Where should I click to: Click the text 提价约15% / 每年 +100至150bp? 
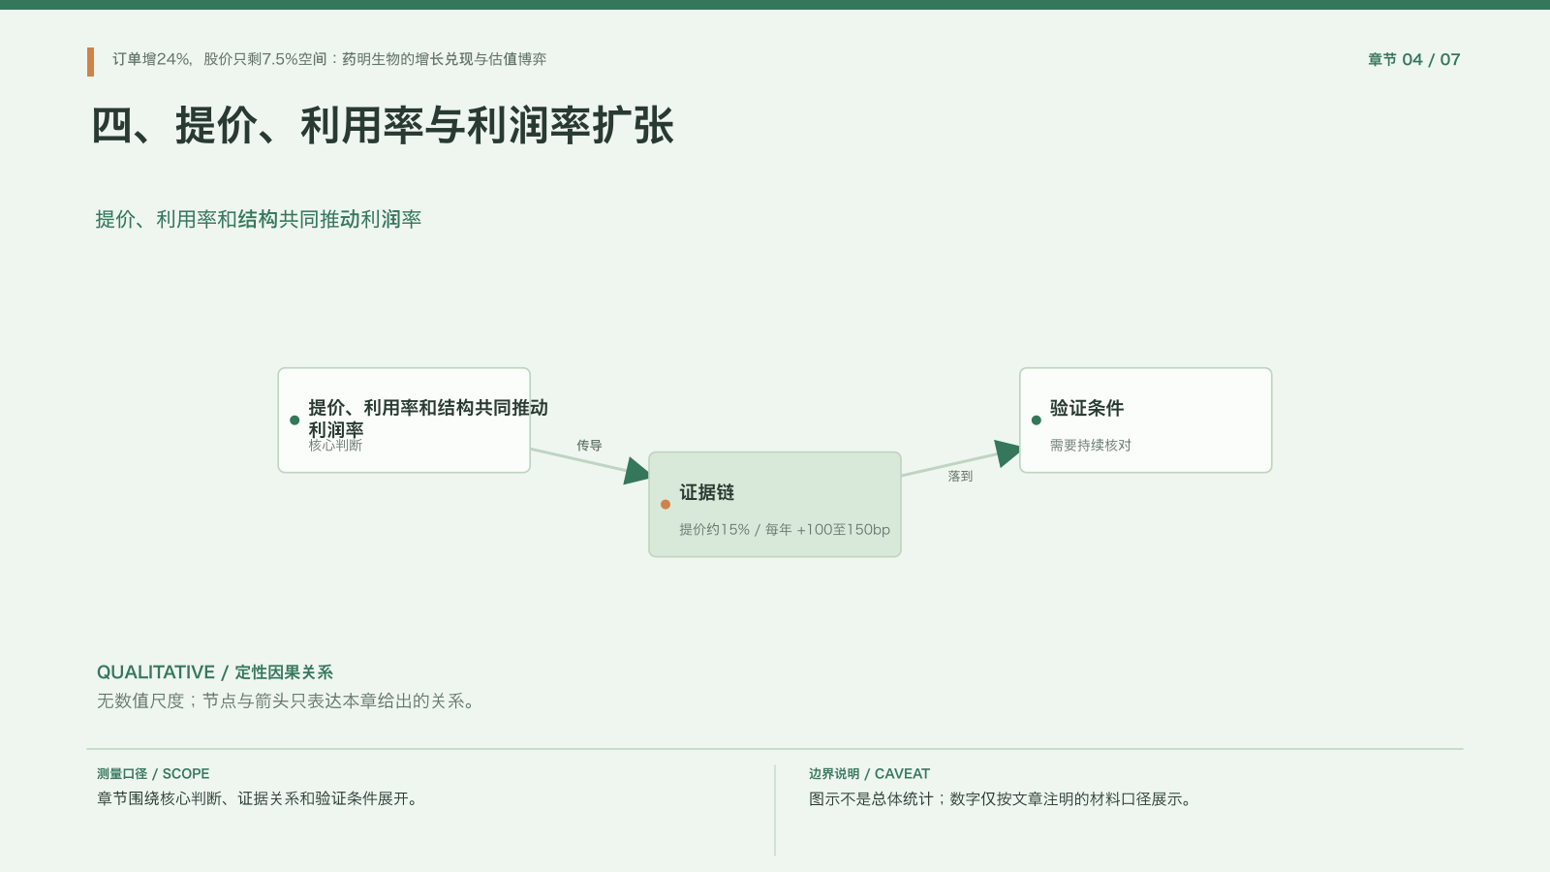point(785,530)
